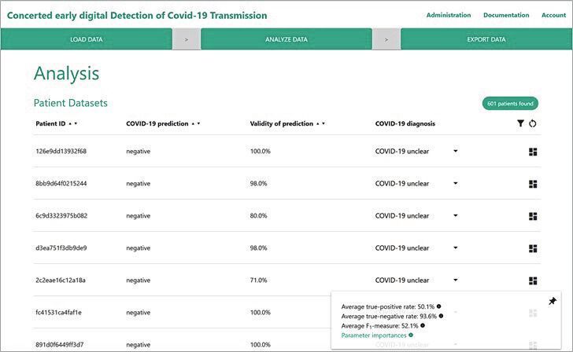The height and width of the screenshot is (352, 573).
Task: Click the Average F1-measure: 52.1% text
Action: tap(379, 326)
